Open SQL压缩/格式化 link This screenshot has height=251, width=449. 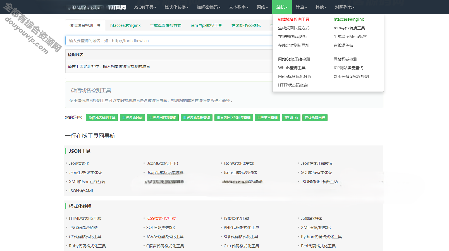[161, 228]
